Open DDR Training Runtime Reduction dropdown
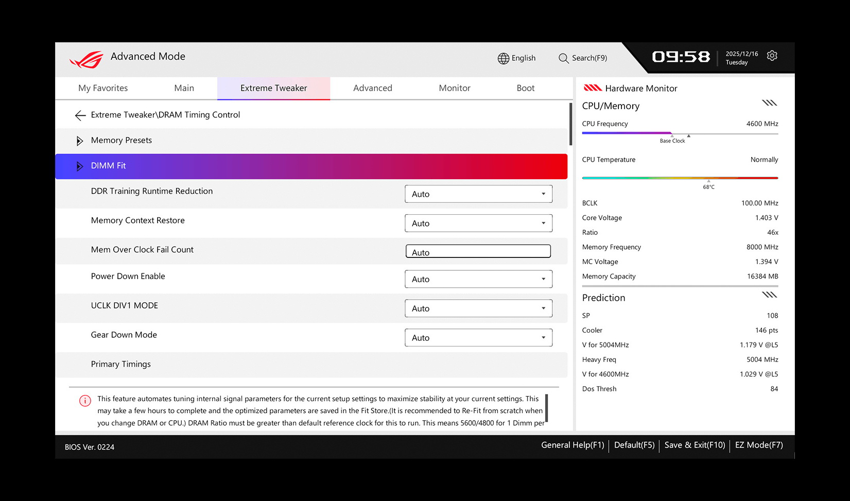This screenshot has height=501, width=850. (x=478, y=194)
